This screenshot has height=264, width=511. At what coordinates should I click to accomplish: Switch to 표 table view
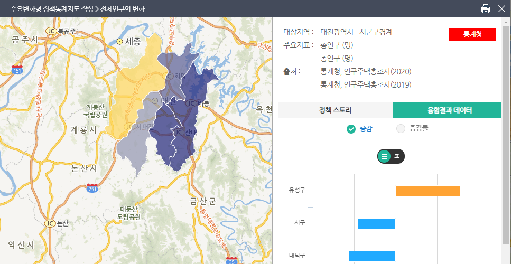click(397, 156)
